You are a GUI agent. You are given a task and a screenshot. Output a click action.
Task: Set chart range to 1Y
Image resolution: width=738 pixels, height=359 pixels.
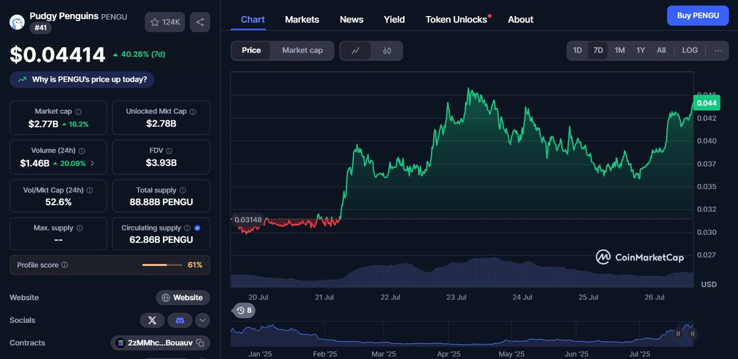pos(641,50)
